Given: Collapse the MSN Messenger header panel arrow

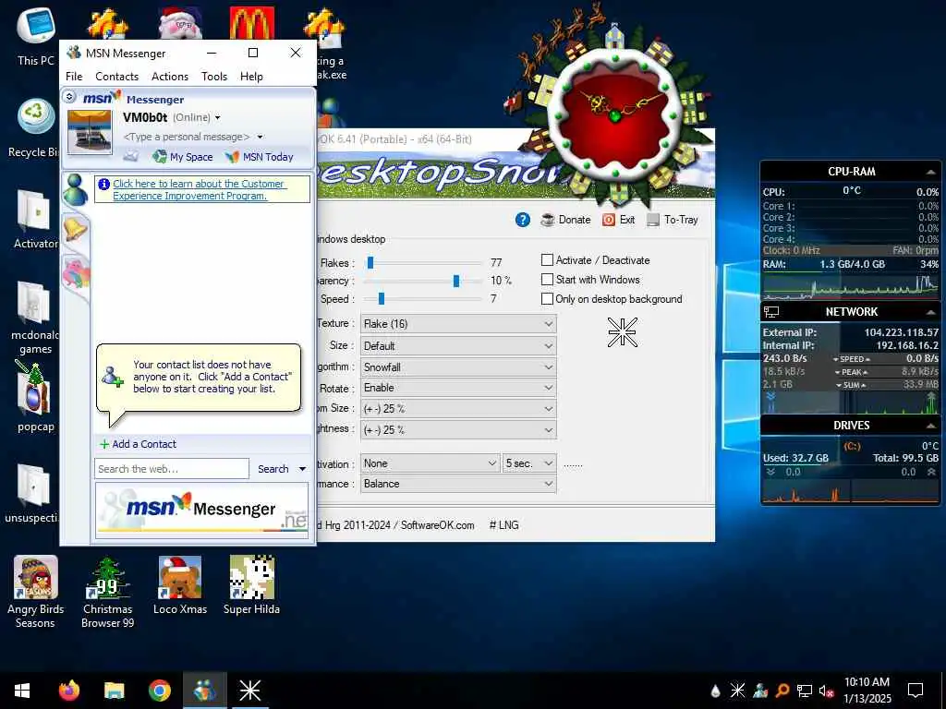Looking at the screenshot, I should (x=69, y=96).
